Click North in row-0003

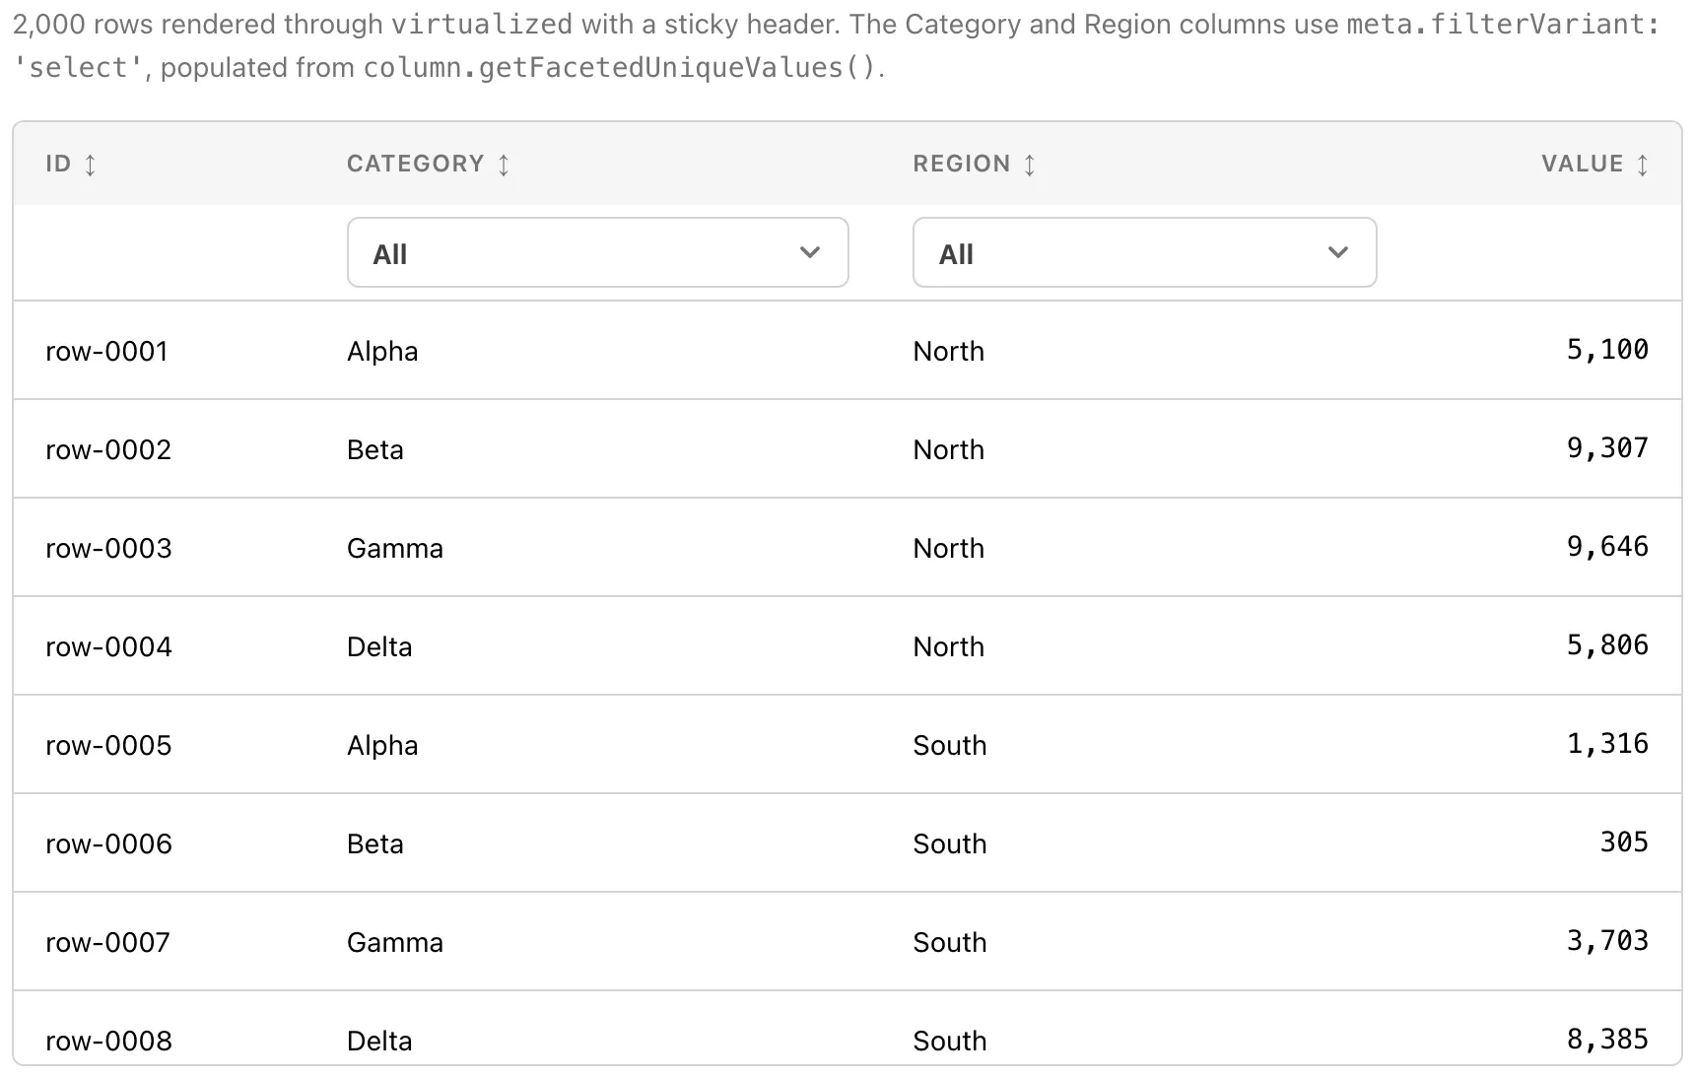[949, 549]
